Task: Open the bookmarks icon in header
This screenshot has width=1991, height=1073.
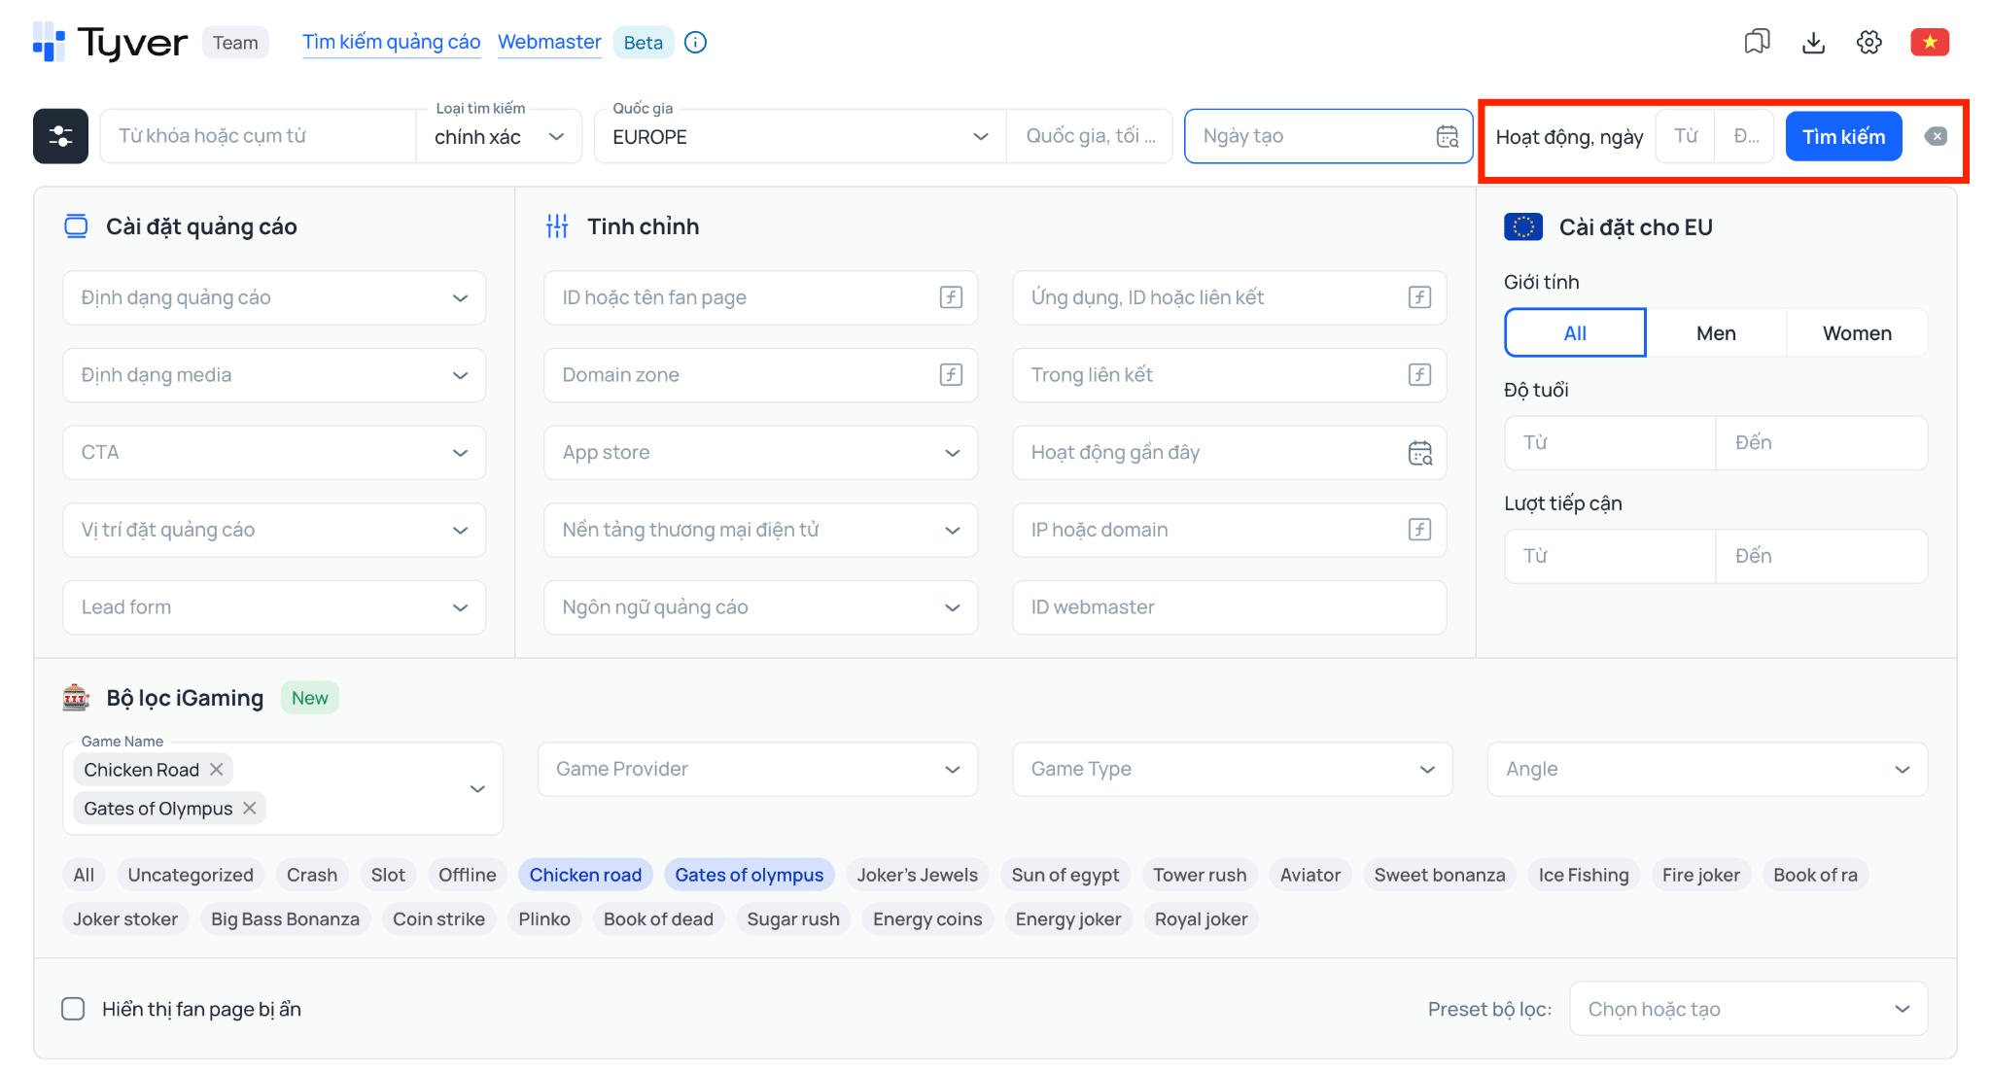Action: click(x=1757, y=42)
